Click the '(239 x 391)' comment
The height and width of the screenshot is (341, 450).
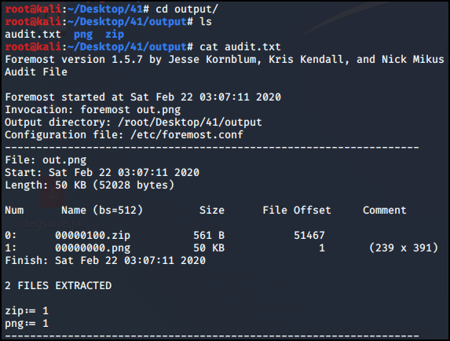click(x=404, y=248)
